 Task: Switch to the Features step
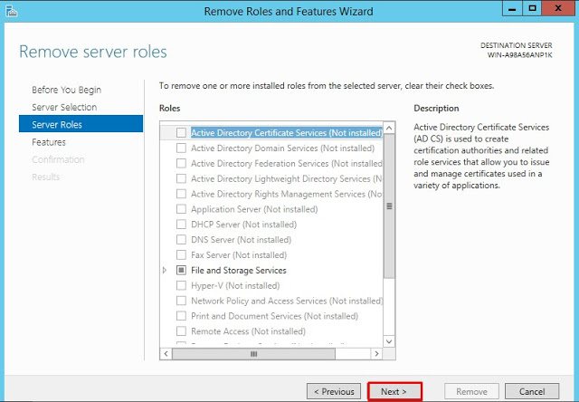pyautogui.click(x=49, y=142)
